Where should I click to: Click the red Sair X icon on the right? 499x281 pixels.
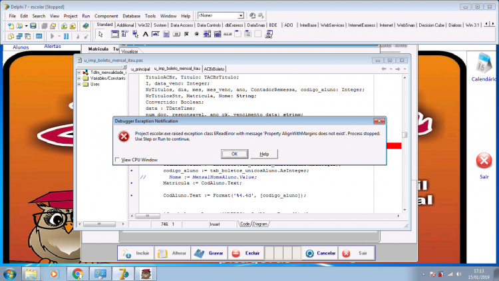tap(484, 160)
